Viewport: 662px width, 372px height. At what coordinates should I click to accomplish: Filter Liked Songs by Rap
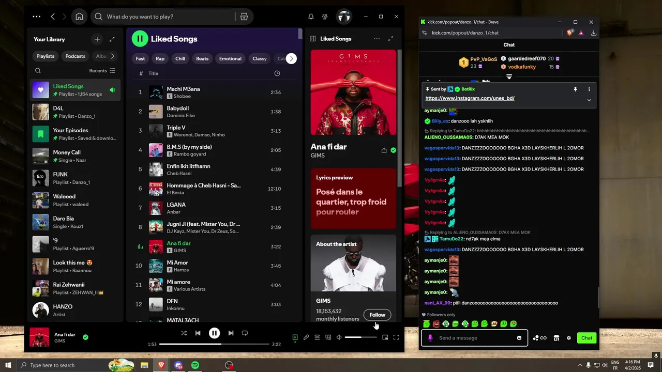pos(160,58)
